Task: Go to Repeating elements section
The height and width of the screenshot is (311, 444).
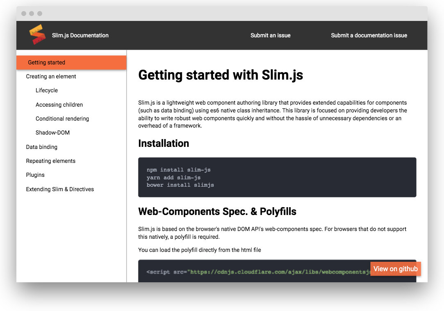Action: [x=51, y=161]
